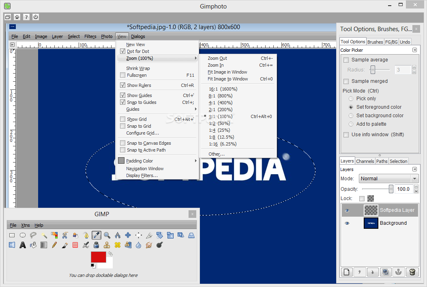Screen dimensions: 427x287
Task: Uncheck the Dot for Dot option
Action: pos(123,51)
